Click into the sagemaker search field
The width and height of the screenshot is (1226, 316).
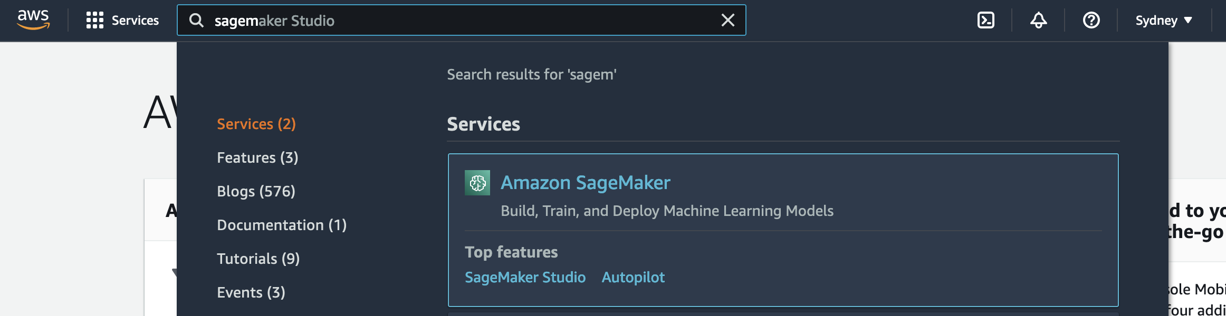click(461, 21)
